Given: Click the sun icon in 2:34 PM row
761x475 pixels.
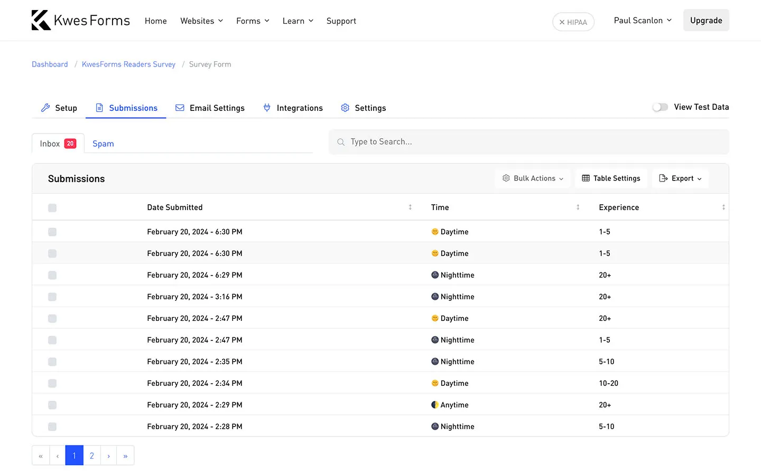Looking at the screenshot, I should click(435, 383).
